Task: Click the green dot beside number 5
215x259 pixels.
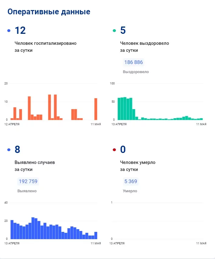Action: point(114,30)
